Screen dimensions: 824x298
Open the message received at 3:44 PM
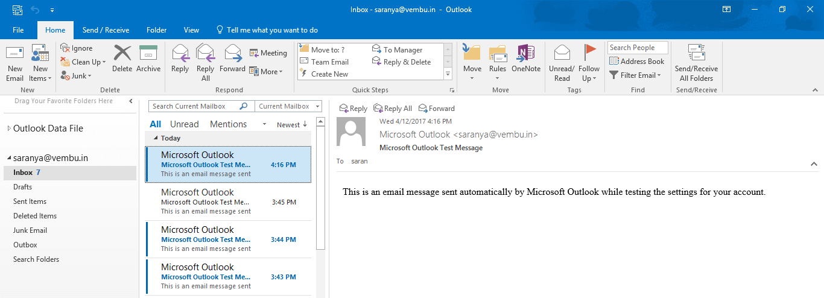pos(228,239)
